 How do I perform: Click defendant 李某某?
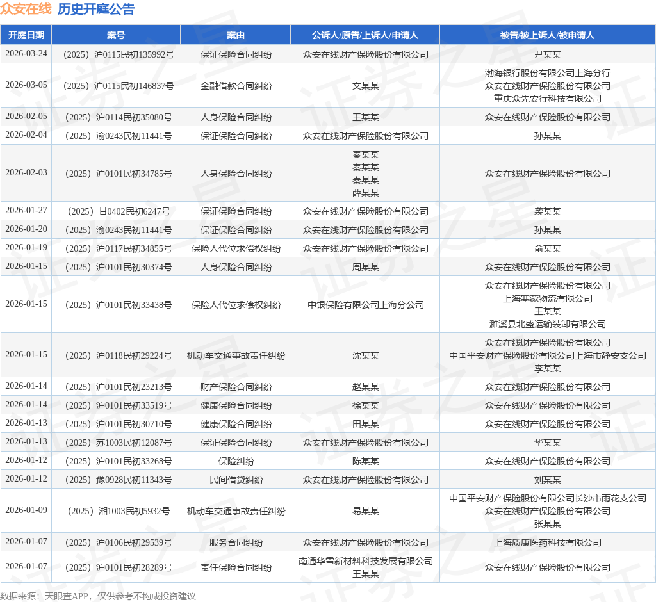pyautogui.click(x=548, y=368)
